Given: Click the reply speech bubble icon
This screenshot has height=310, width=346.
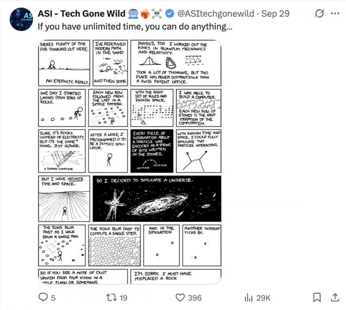Looking at the screenshot, I should [x=43, y=297].
